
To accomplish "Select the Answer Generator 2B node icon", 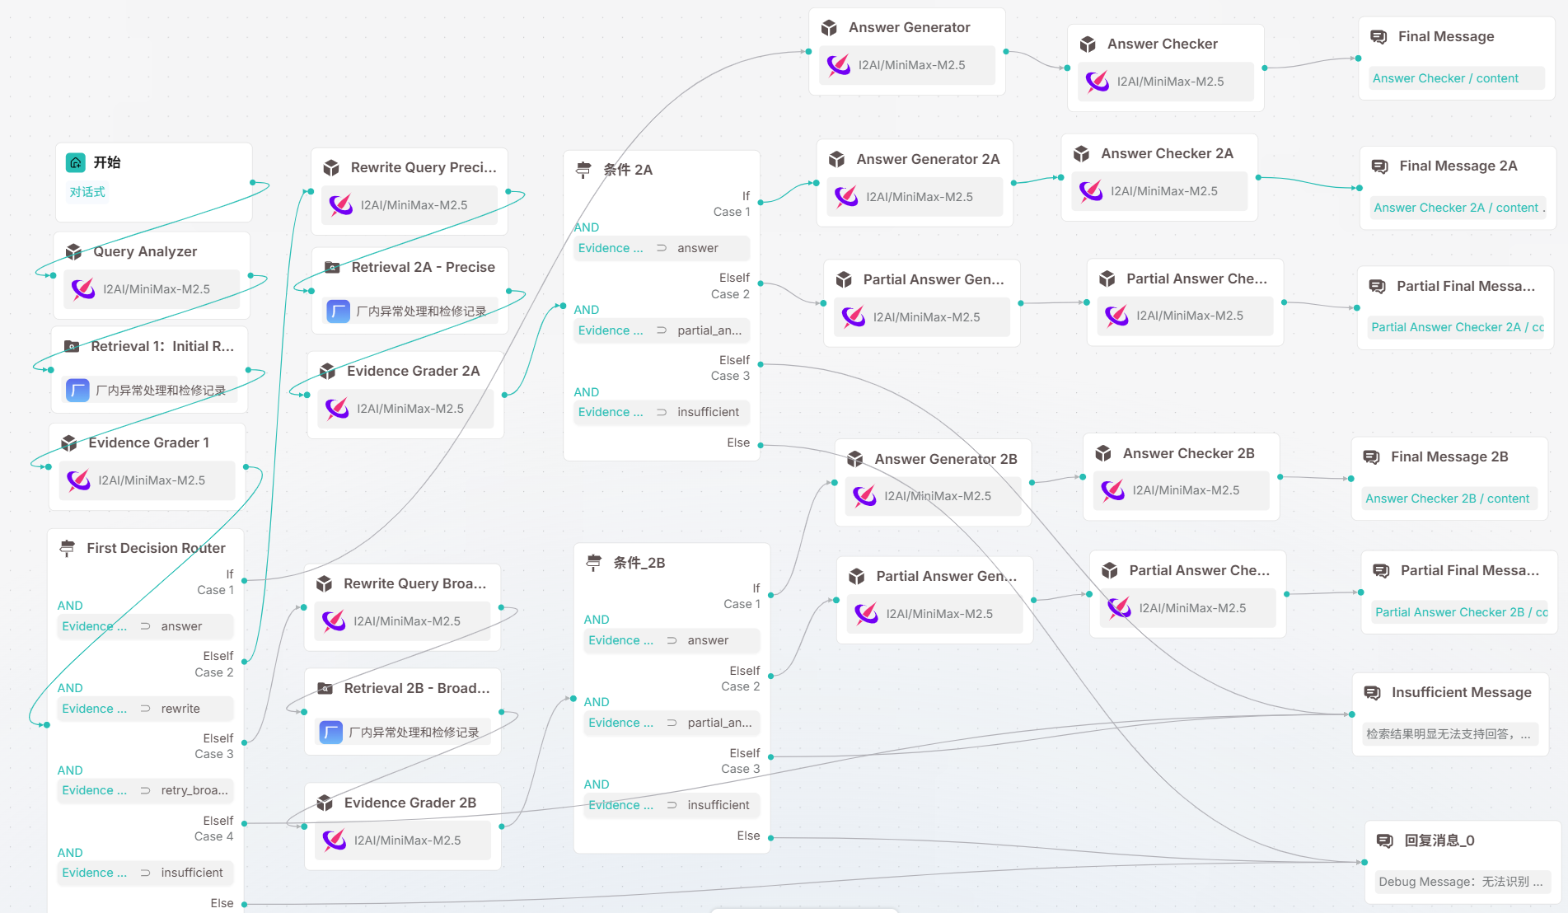I will point(855,459).
